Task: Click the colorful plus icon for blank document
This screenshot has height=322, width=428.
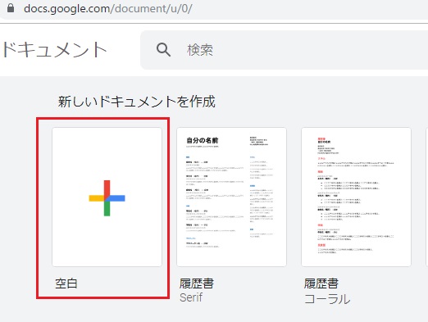Action: pyautogui.click(x=107, y=198)
